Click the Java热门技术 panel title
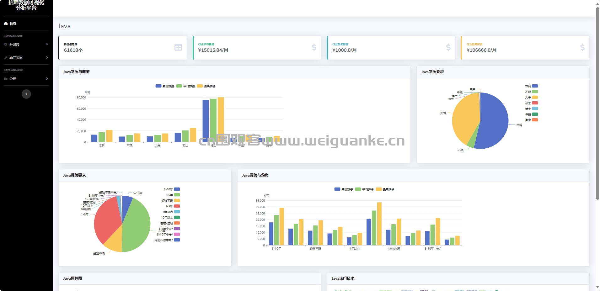Image resolution: width=600 pixels, height=291 pixels. 343,278
